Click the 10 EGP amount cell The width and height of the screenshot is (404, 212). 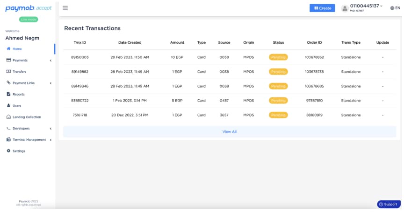(177, 57)
